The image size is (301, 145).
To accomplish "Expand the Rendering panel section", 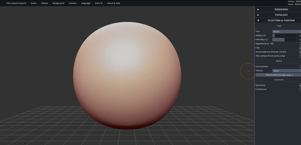I will tap(278, 9).
